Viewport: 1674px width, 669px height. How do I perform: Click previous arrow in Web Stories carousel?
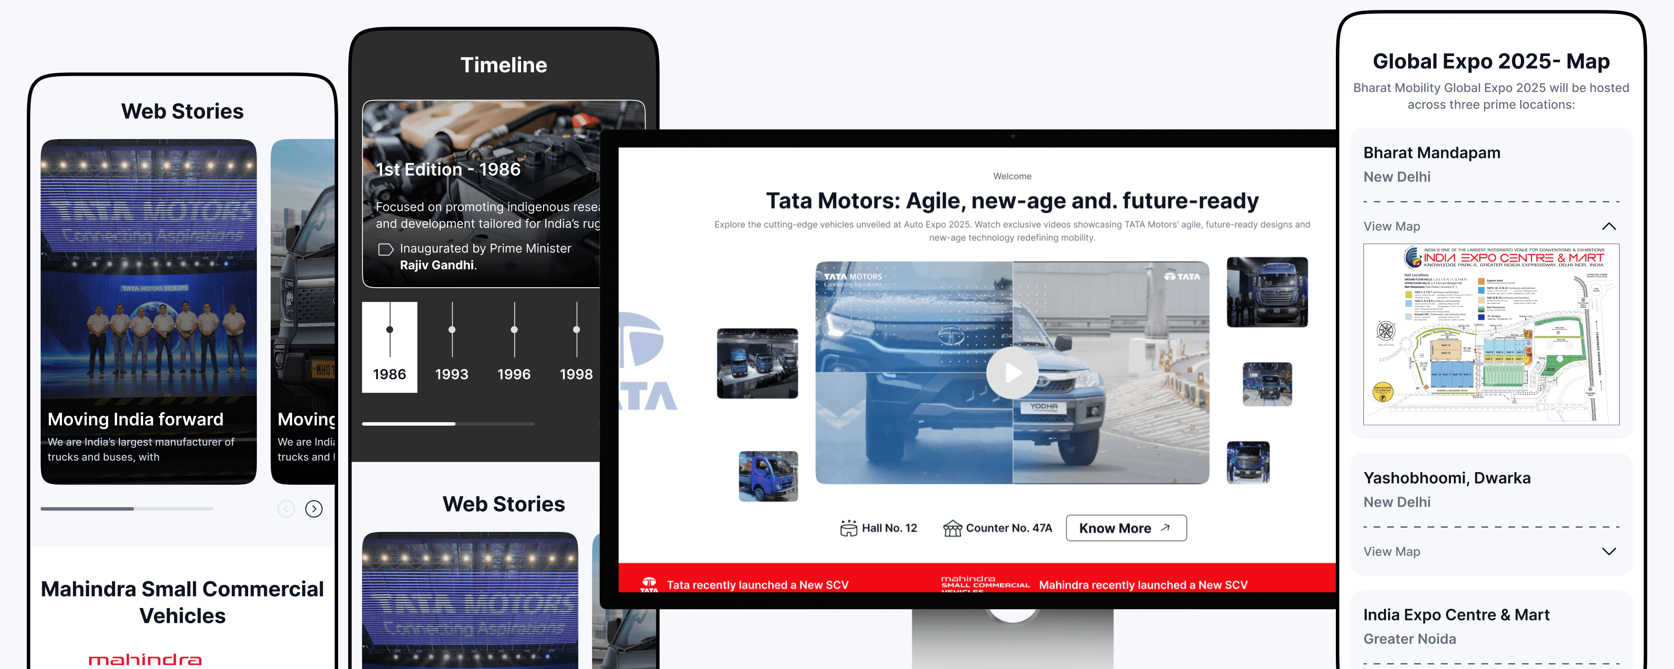coord(286,509)
